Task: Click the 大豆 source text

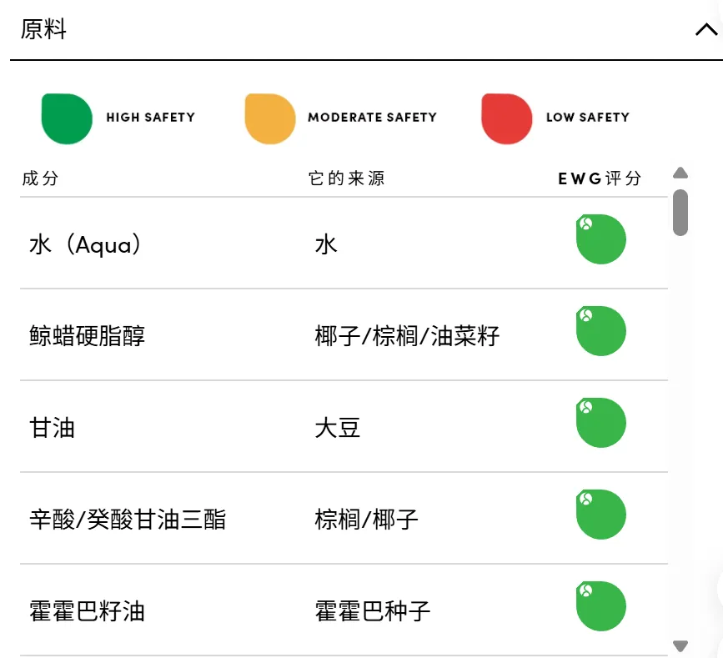Action: 336,428
